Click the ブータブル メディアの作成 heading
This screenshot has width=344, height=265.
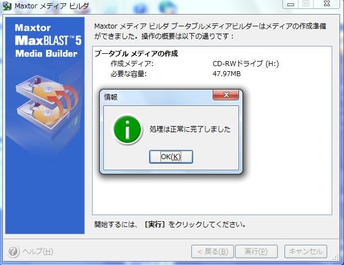(136, 53)
